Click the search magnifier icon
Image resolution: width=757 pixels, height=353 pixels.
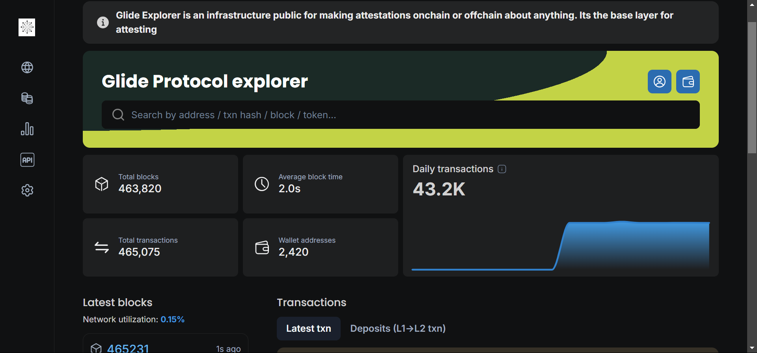[118, 115]
